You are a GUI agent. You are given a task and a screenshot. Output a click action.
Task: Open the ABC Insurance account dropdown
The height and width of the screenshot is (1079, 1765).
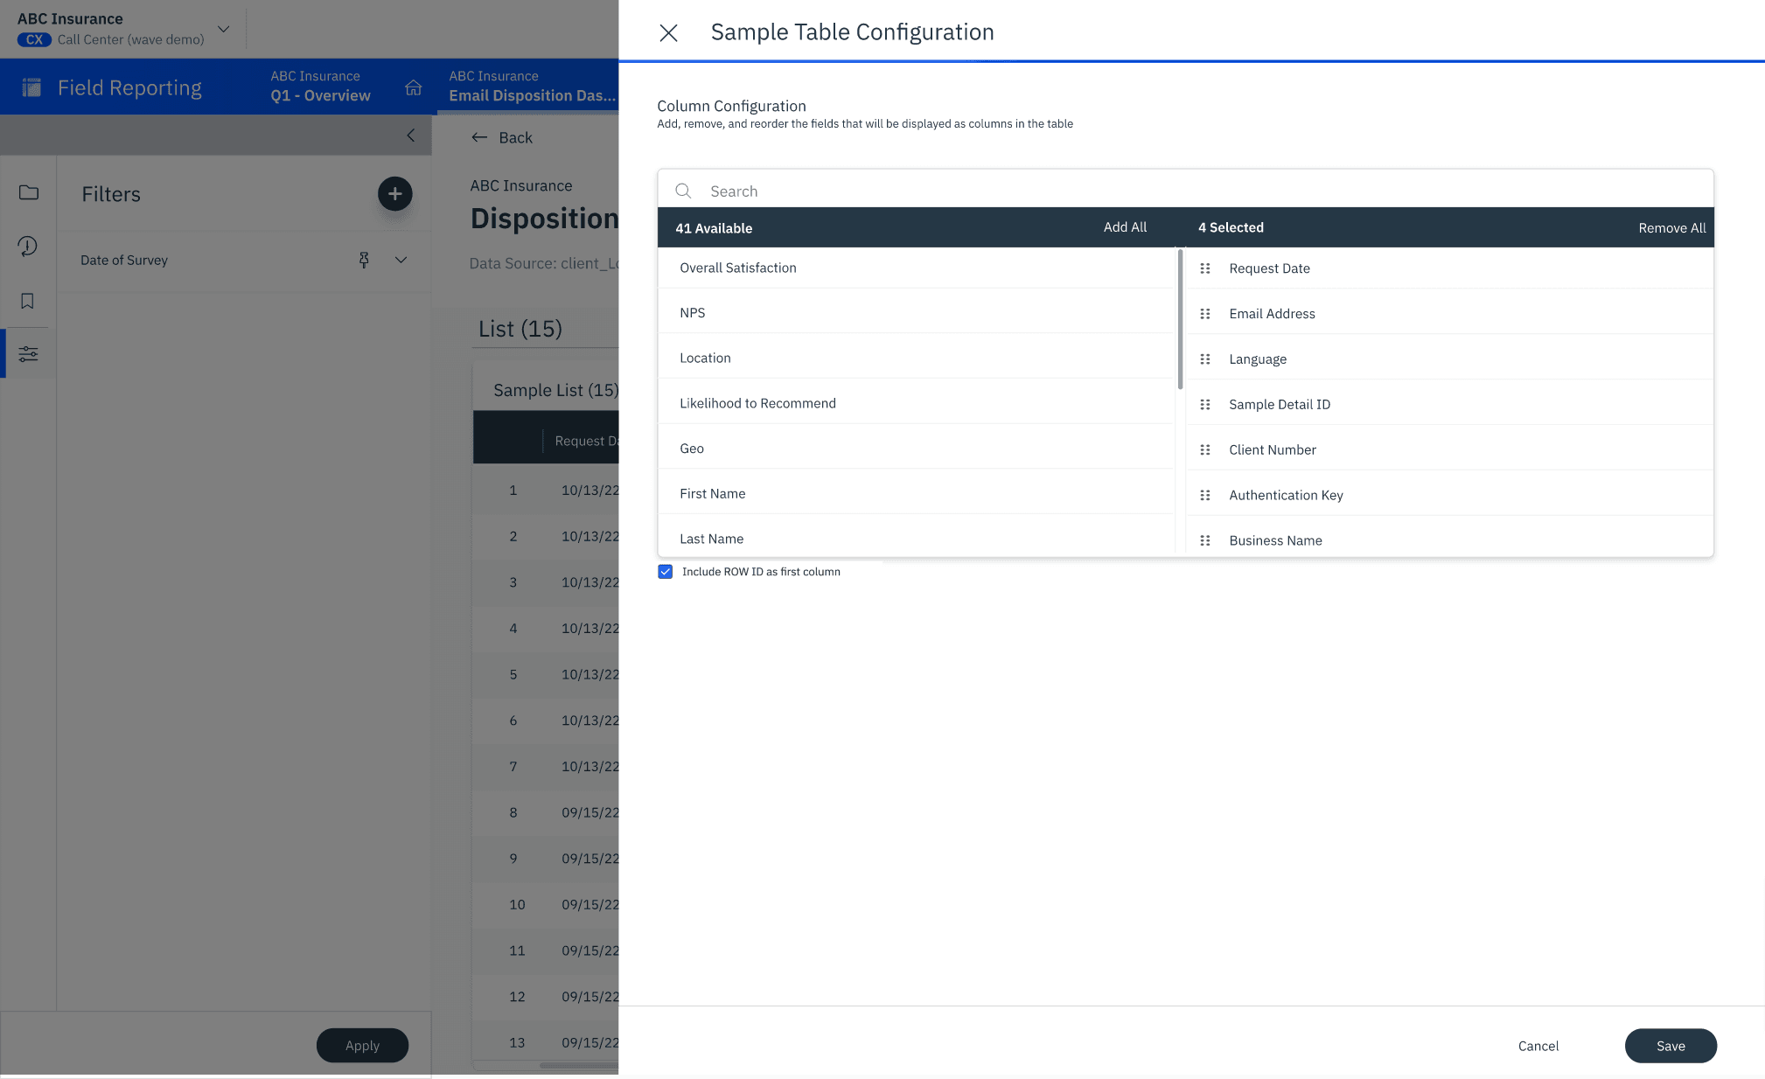pos(224,29)
